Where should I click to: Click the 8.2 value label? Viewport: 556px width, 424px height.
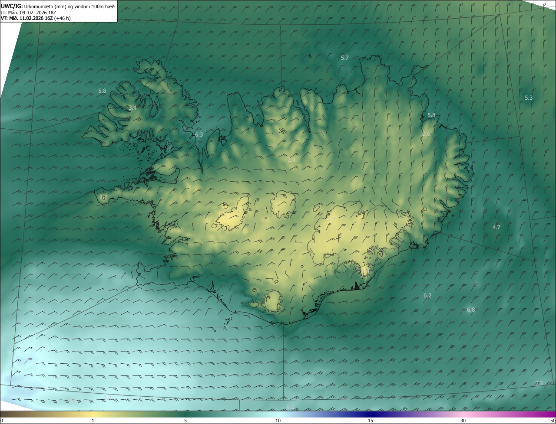(x=291, y=407)
